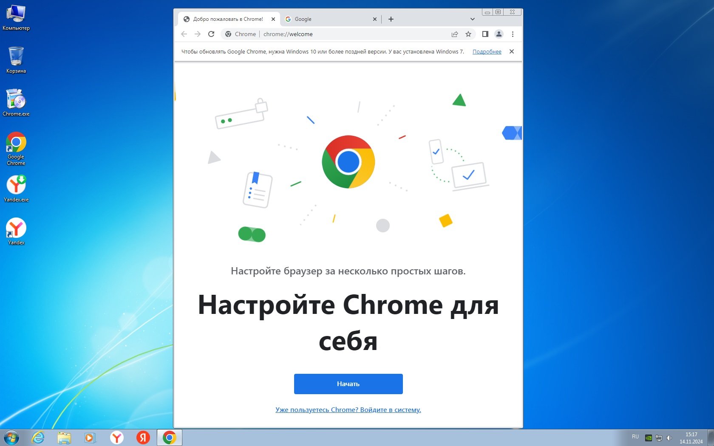Click the blue 'Начать' button

(348, 384)
